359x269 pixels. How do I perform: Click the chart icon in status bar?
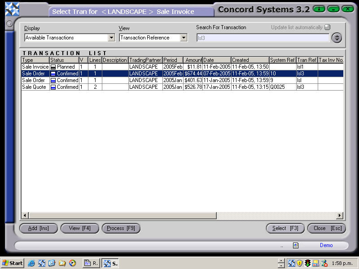coord(296,245)
